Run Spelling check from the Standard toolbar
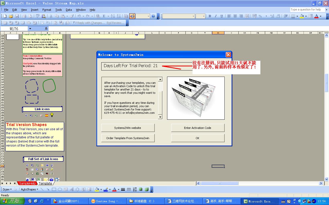This screenshot has height=205, width=329. 38,16
